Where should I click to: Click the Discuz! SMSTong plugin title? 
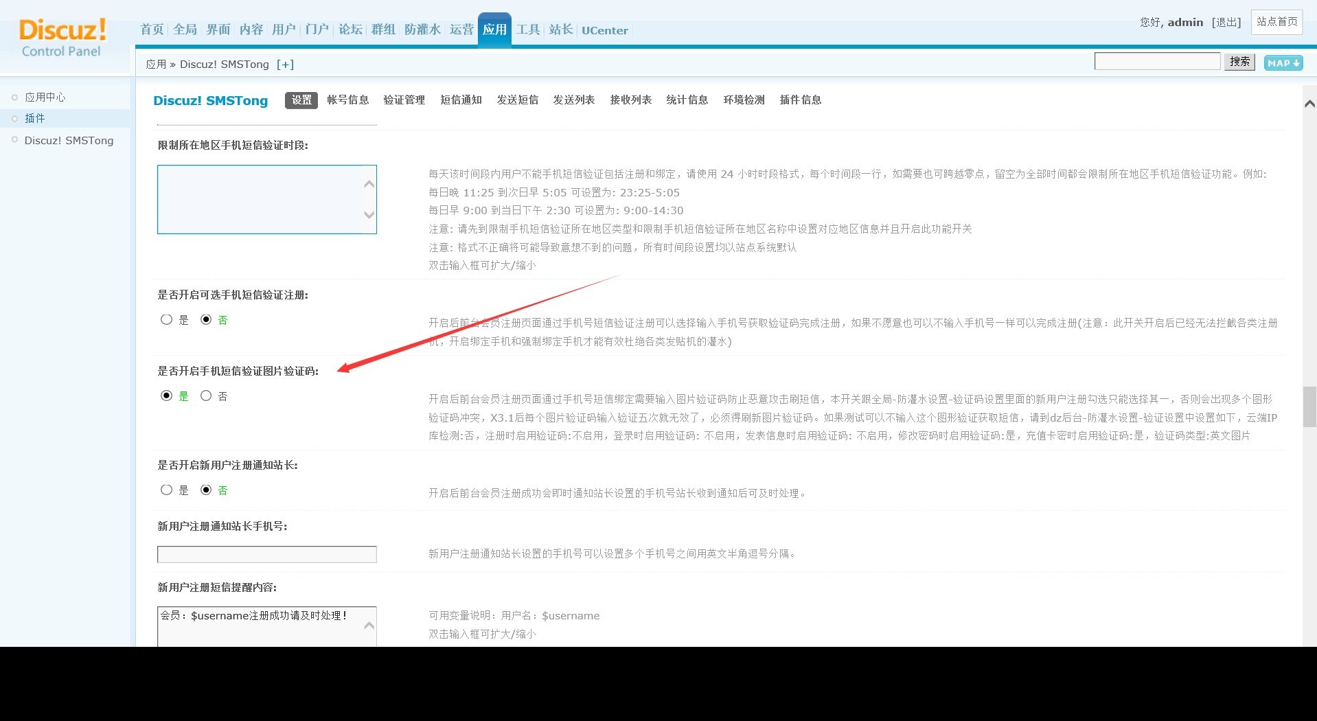click(210, 100)
